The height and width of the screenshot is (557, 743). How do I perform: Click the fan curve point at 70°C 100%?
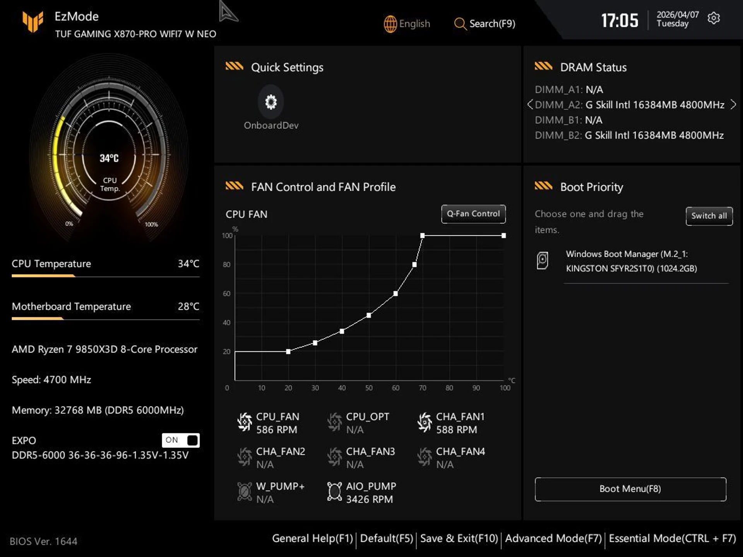tap(423, 236)
